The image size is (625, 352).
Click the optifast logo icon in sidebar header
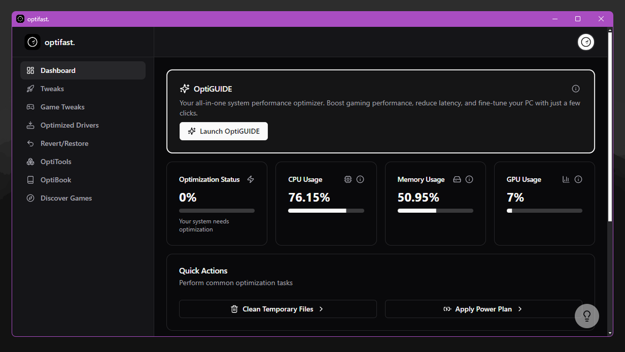coord(32,42)
